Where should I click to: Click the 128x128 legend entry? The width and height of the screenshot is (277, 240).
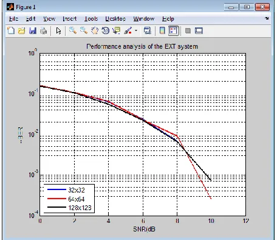[x=80, y=208]
